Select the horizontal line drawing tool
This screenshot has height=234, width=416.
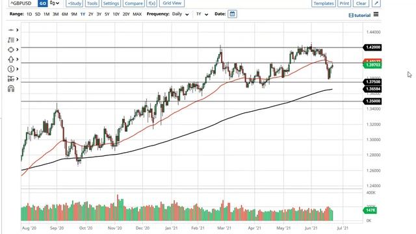11,30
